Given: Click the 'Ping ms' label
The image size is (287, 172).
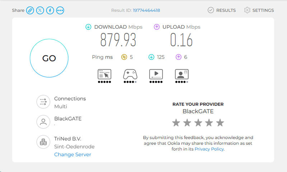Looking at the screenshot, I should click(102, 57).
